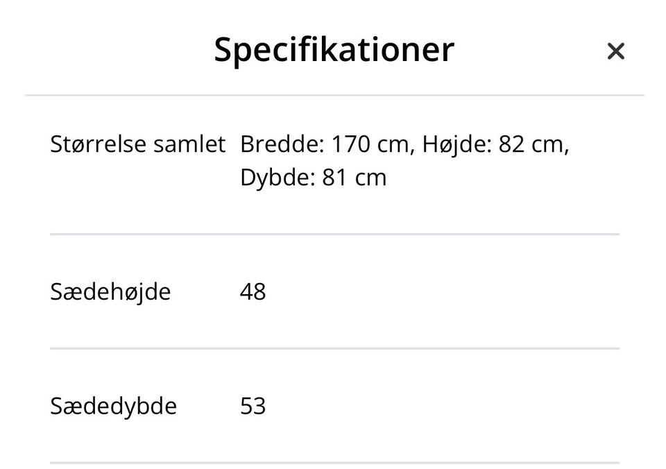Dismiss the specifications popup via its close icon
Image resolution: width=666 pixels, height=469 pixels.
(615, 51)
